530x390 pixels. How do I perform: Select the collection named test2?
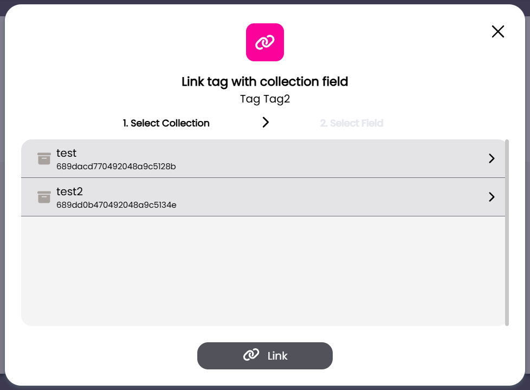[x=69, y=191]
